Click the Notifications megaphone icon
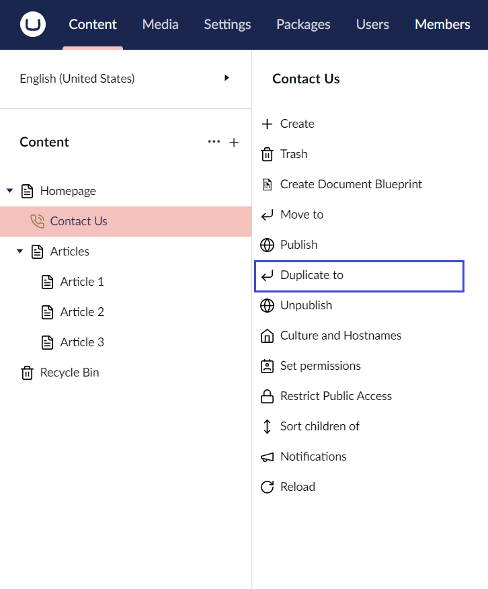 point(268,457)
